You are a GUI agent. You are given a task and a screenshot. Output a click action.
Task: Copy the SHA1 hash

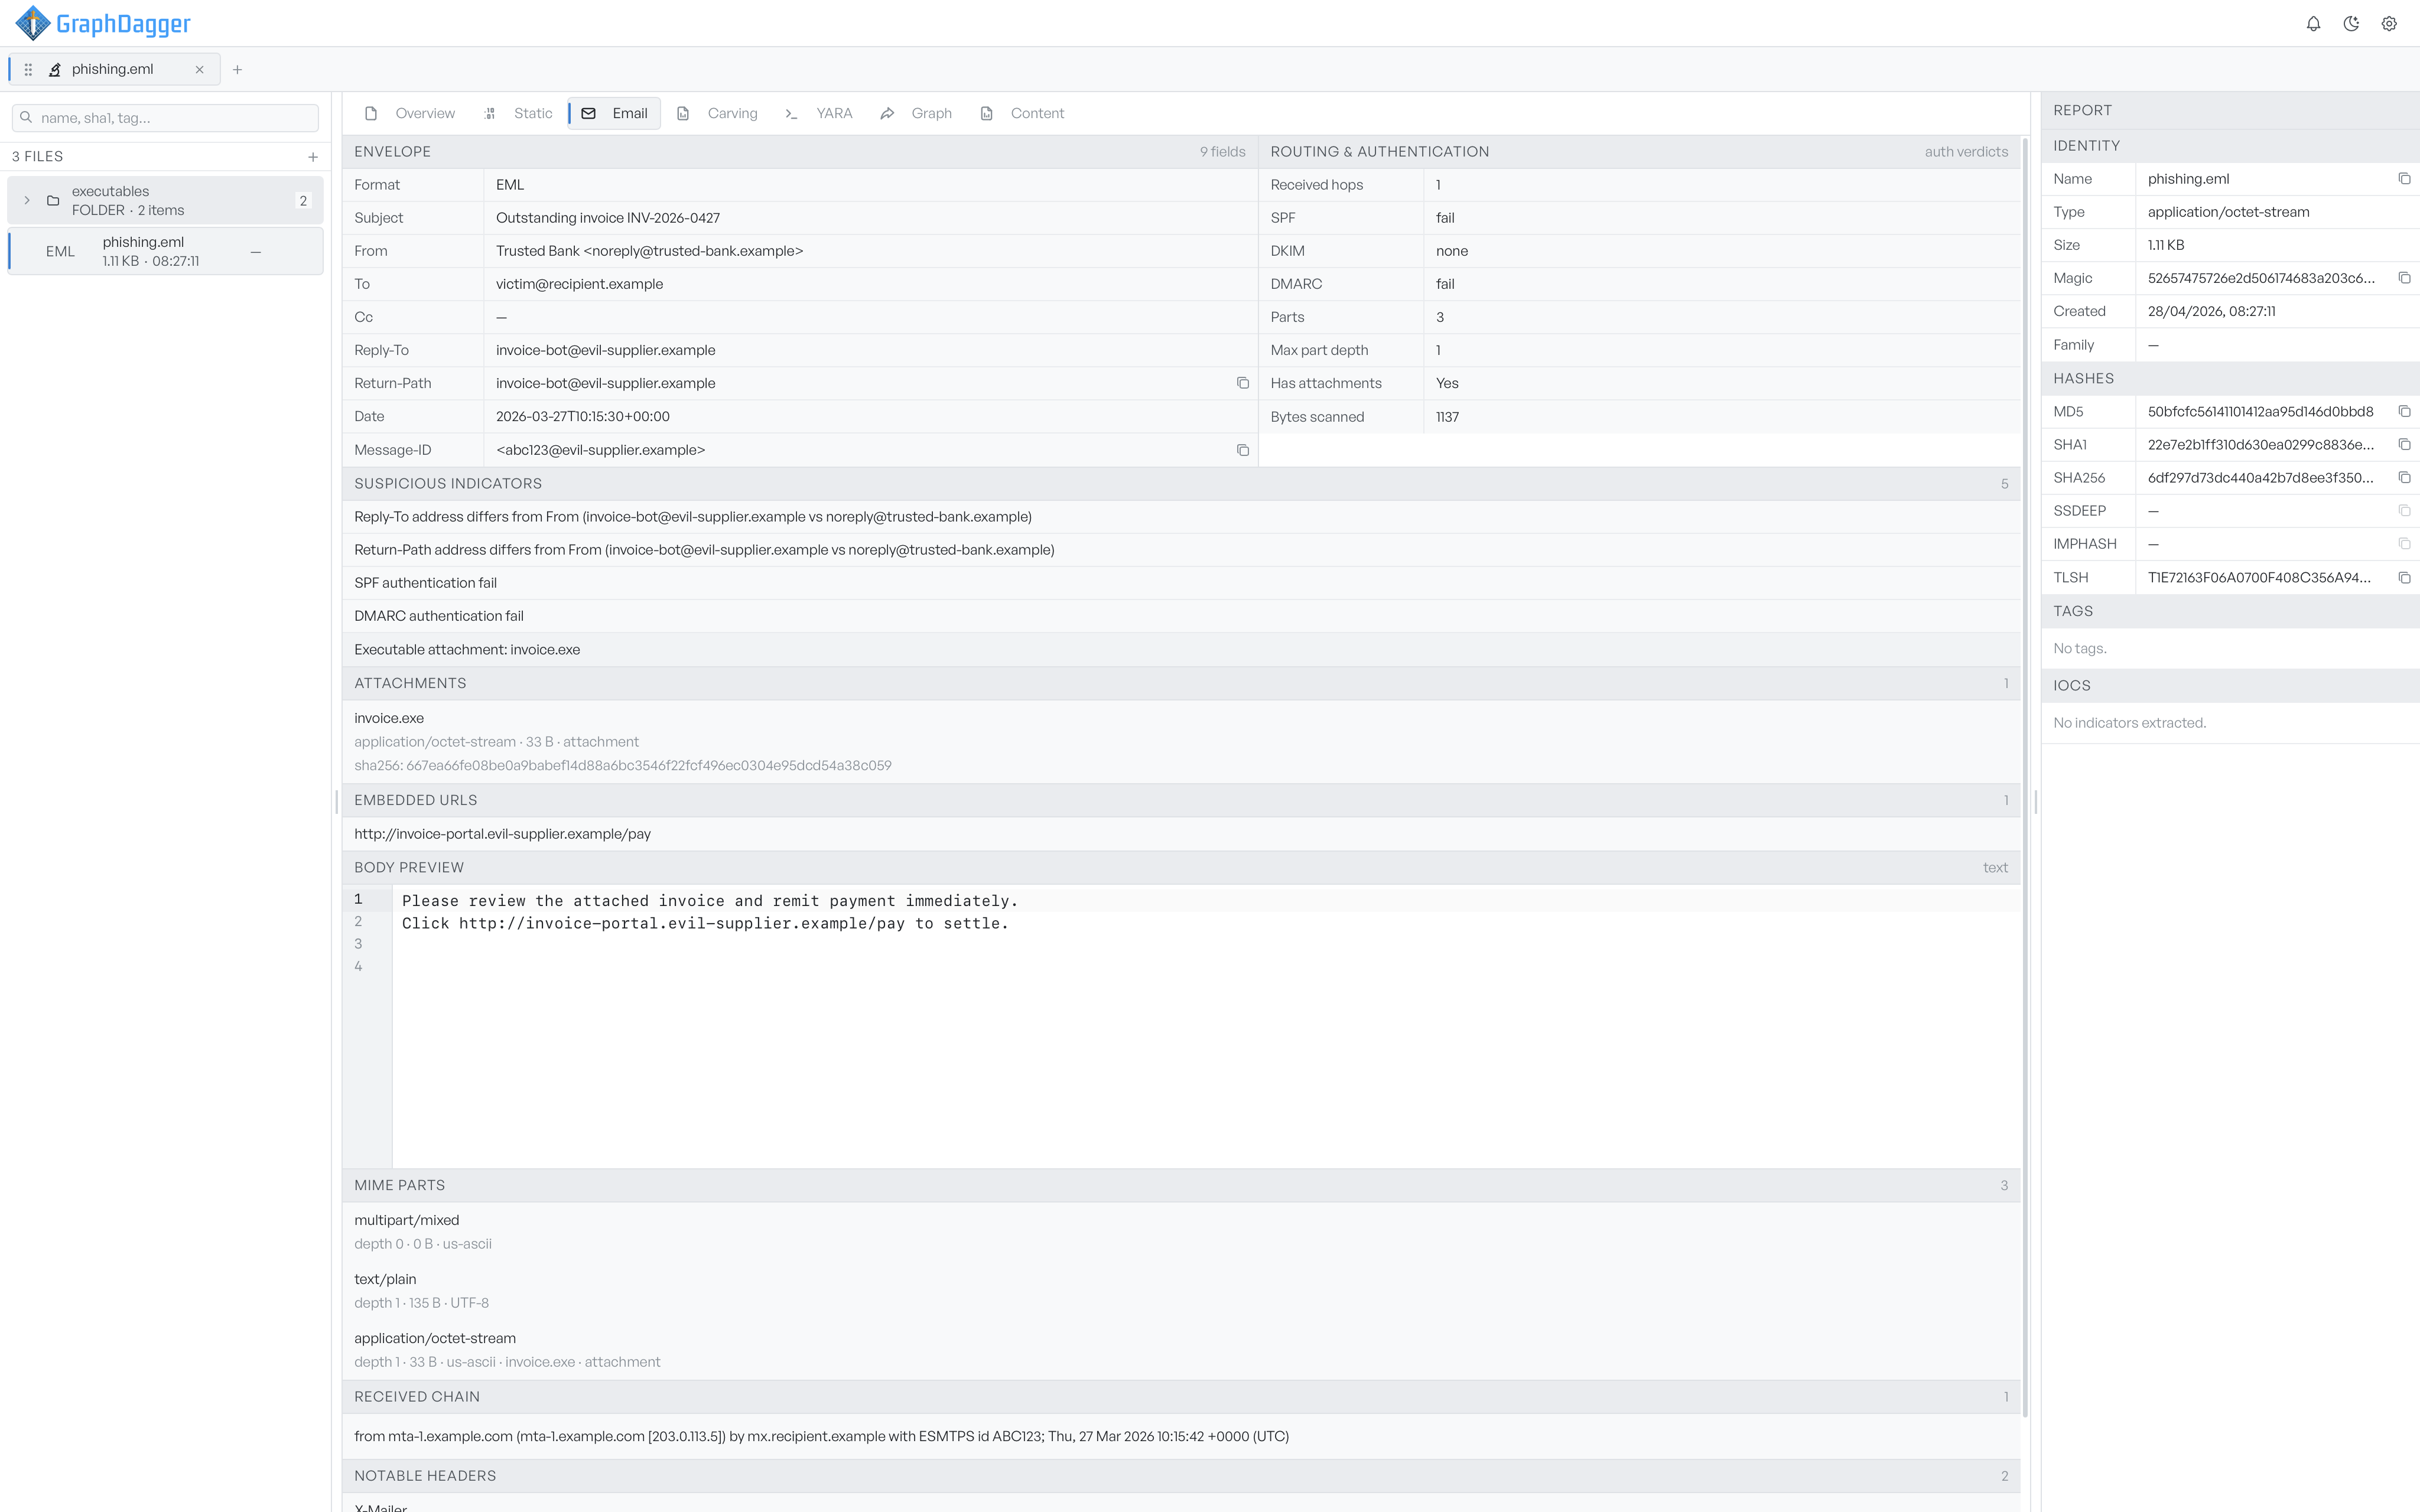tap(2404, 445)
